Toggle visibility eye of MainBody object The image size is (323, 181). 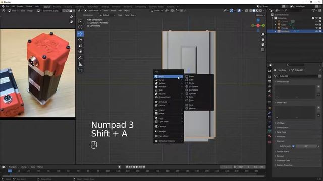point(316,31)
